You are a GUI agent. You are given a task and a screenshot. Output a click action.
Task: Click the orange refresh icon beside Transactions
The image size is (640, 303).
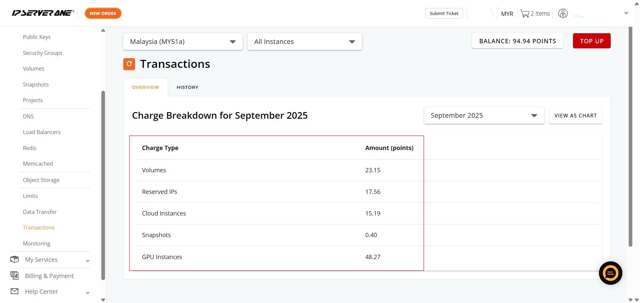pyautogui.click(x=129, y=64)
